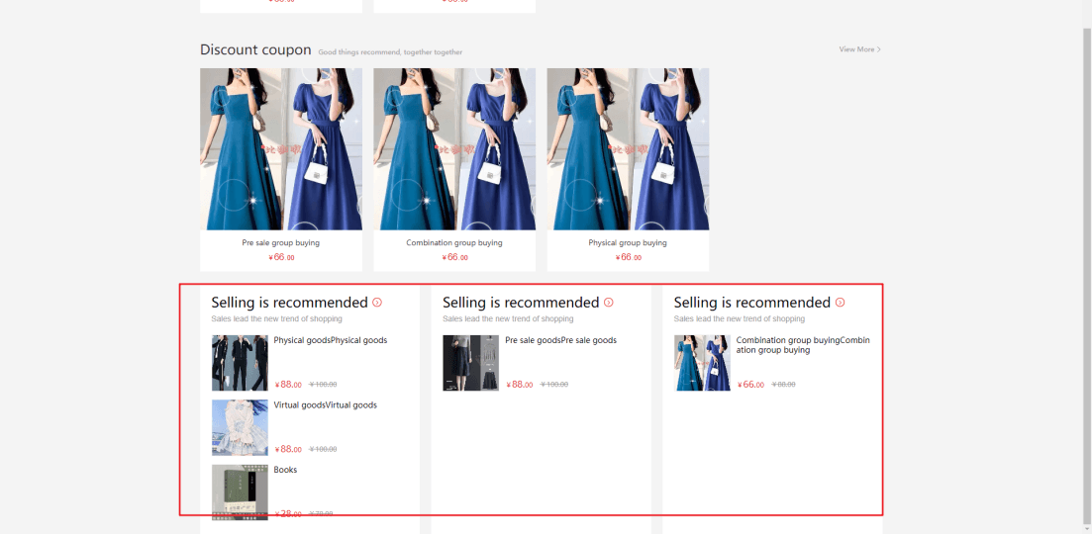Click Combination group buying product title under coupon
This screenshot has height=534, width=1092.
[x=454, y=242]
